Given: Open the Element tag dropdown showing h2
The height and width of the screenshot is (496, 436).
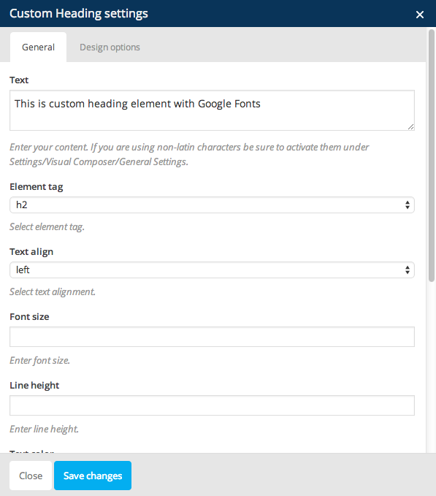Looking at the screenshot, I should pyautogui.click(x=212, y=205).
